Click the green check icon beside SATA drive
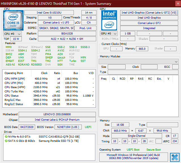 point(6,141)
